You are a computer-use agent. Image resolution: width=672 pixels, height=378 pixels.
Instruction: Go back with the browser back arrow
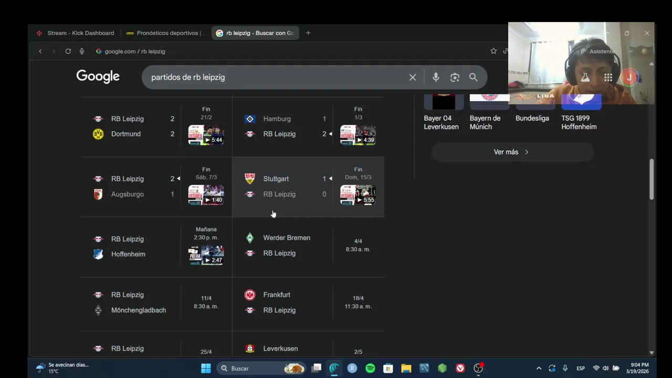(x=40, y=51)
